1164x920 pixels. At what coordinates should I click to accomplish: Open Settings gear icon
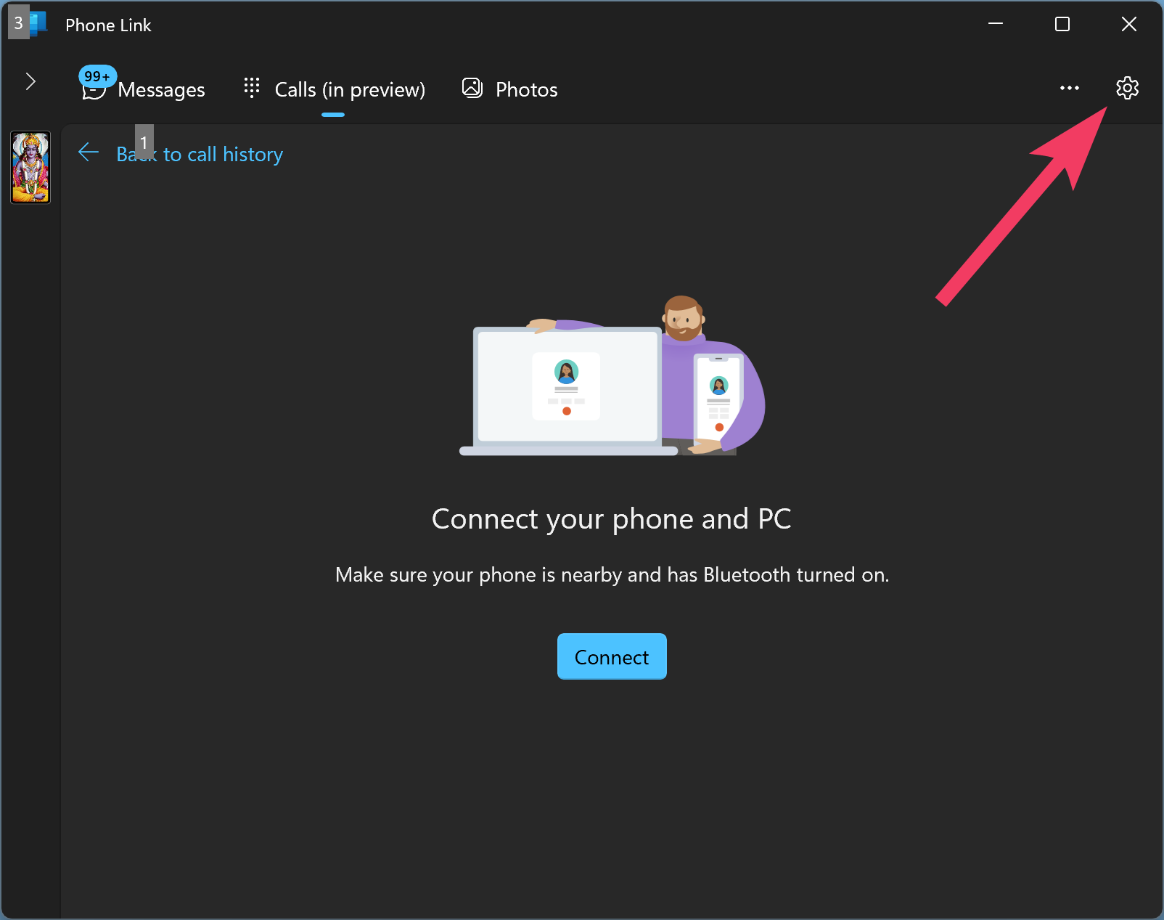point(1127,88)
